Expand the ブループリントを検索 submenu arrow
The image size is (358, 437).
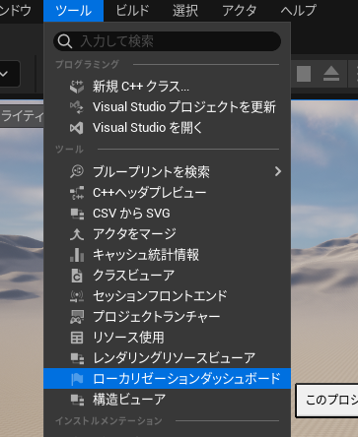pos(278,171)
